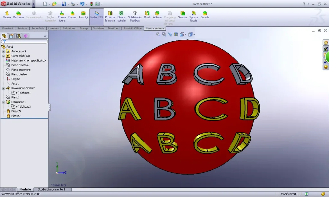
Task: Activate the Forma feature icon
Action: click(x=72, y=15)
